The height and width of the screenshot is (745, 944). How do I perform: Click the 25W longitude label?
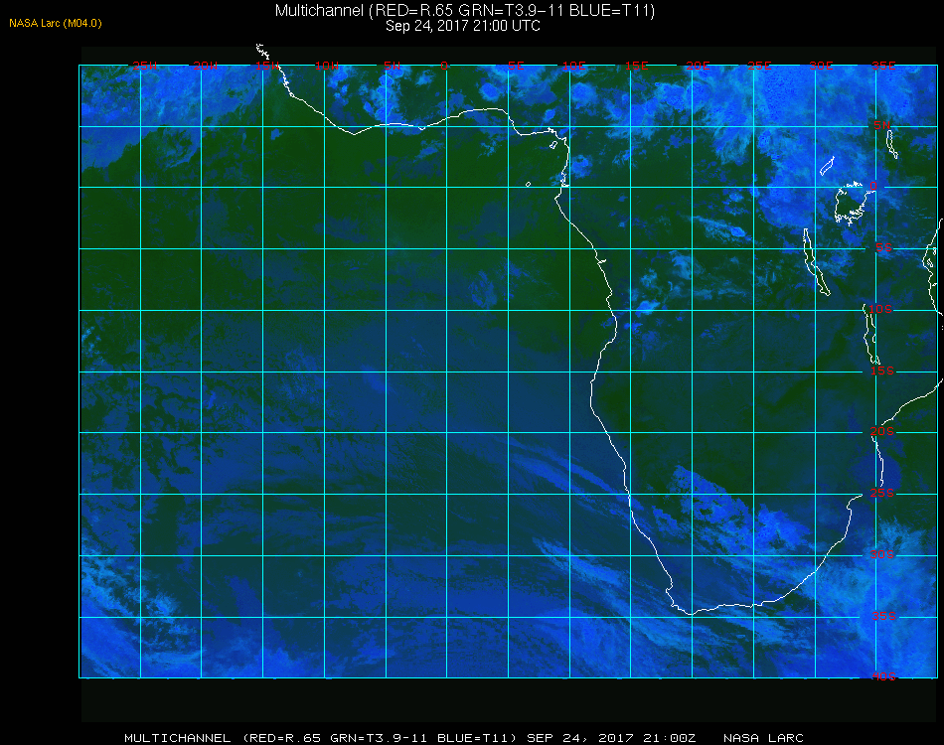[145, 66]
